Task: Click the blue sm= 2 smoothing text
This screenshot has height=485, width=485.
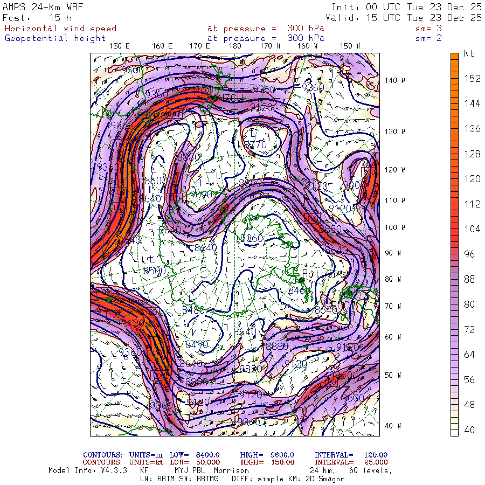Action: coord(429,38)
